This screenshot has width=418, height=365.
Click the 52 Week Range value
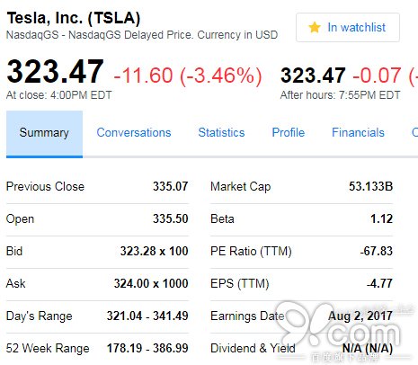pos(147,348)
